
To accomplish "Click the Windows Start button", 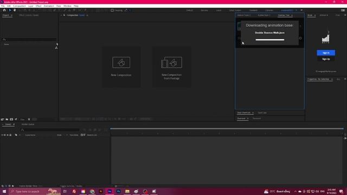I will click(x=4, y=191).
